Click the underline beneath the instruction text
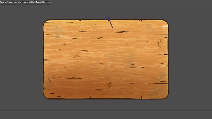 tap(25, 4)
